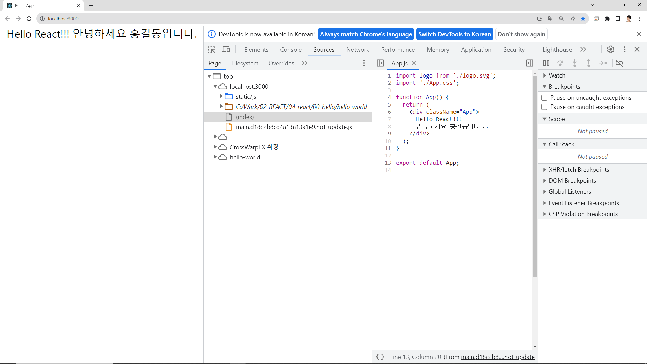Image resolution: width=647 pixels, height=364 pixels.
Task: Click the step into next function icon
Action: click(575, 63)
